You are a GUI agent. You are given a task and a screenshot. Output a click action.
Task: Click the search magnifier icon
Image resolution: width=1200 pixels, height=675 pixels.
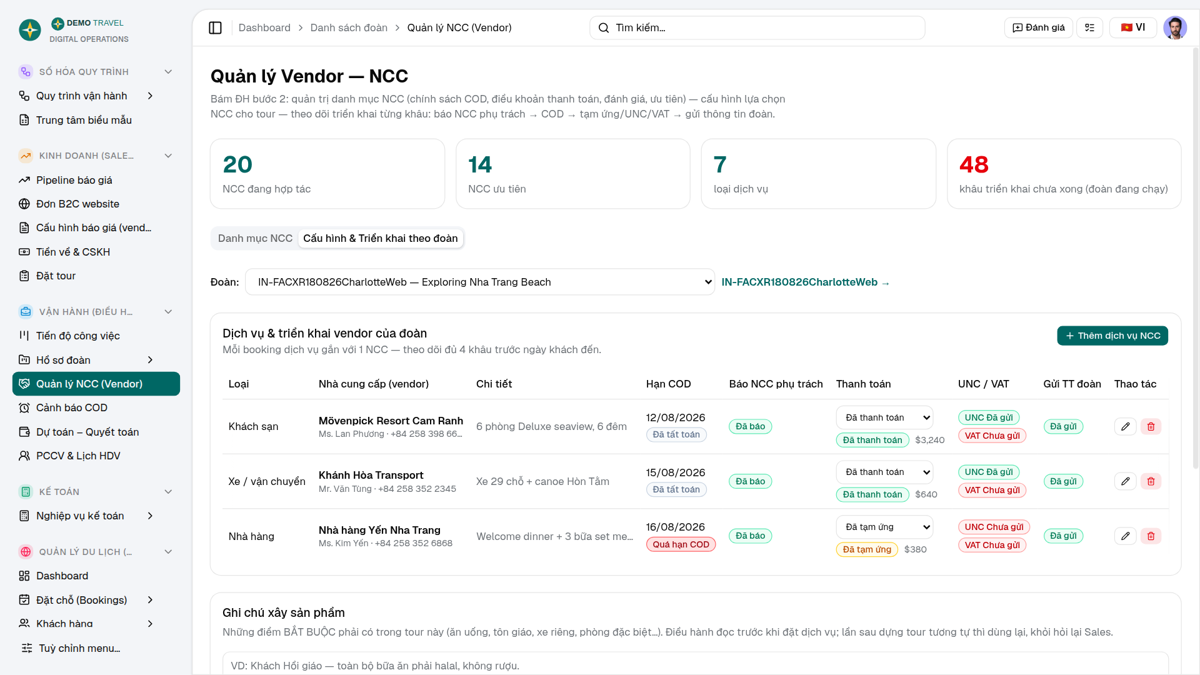604,27
